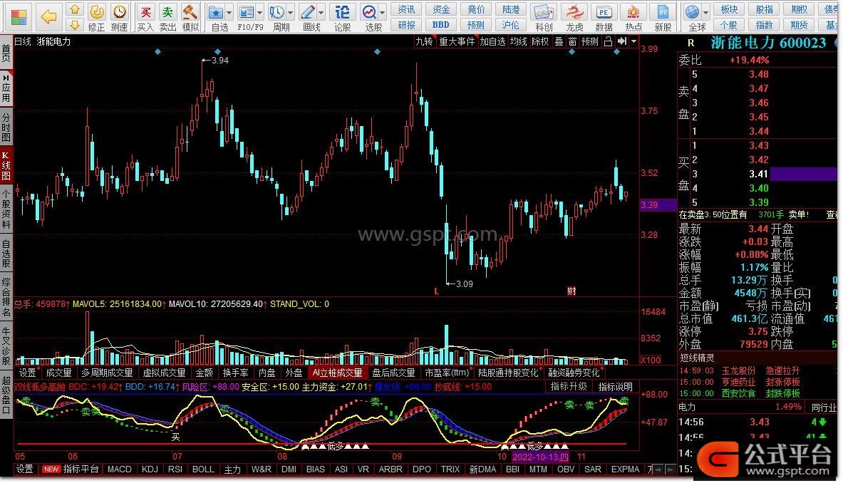
Task: Go back with the yellow left arrow
Action: (x=49, y=16)
